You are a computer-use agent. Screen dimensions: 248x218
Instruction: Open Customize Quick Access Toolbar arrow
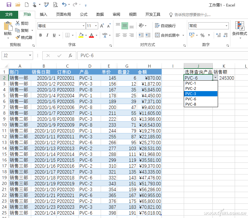(86, 5)
